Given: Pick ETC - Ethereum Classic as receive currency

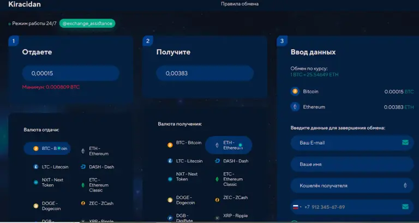Looking at the screenshot, I should pyautogui.click(x=230, y=179).
